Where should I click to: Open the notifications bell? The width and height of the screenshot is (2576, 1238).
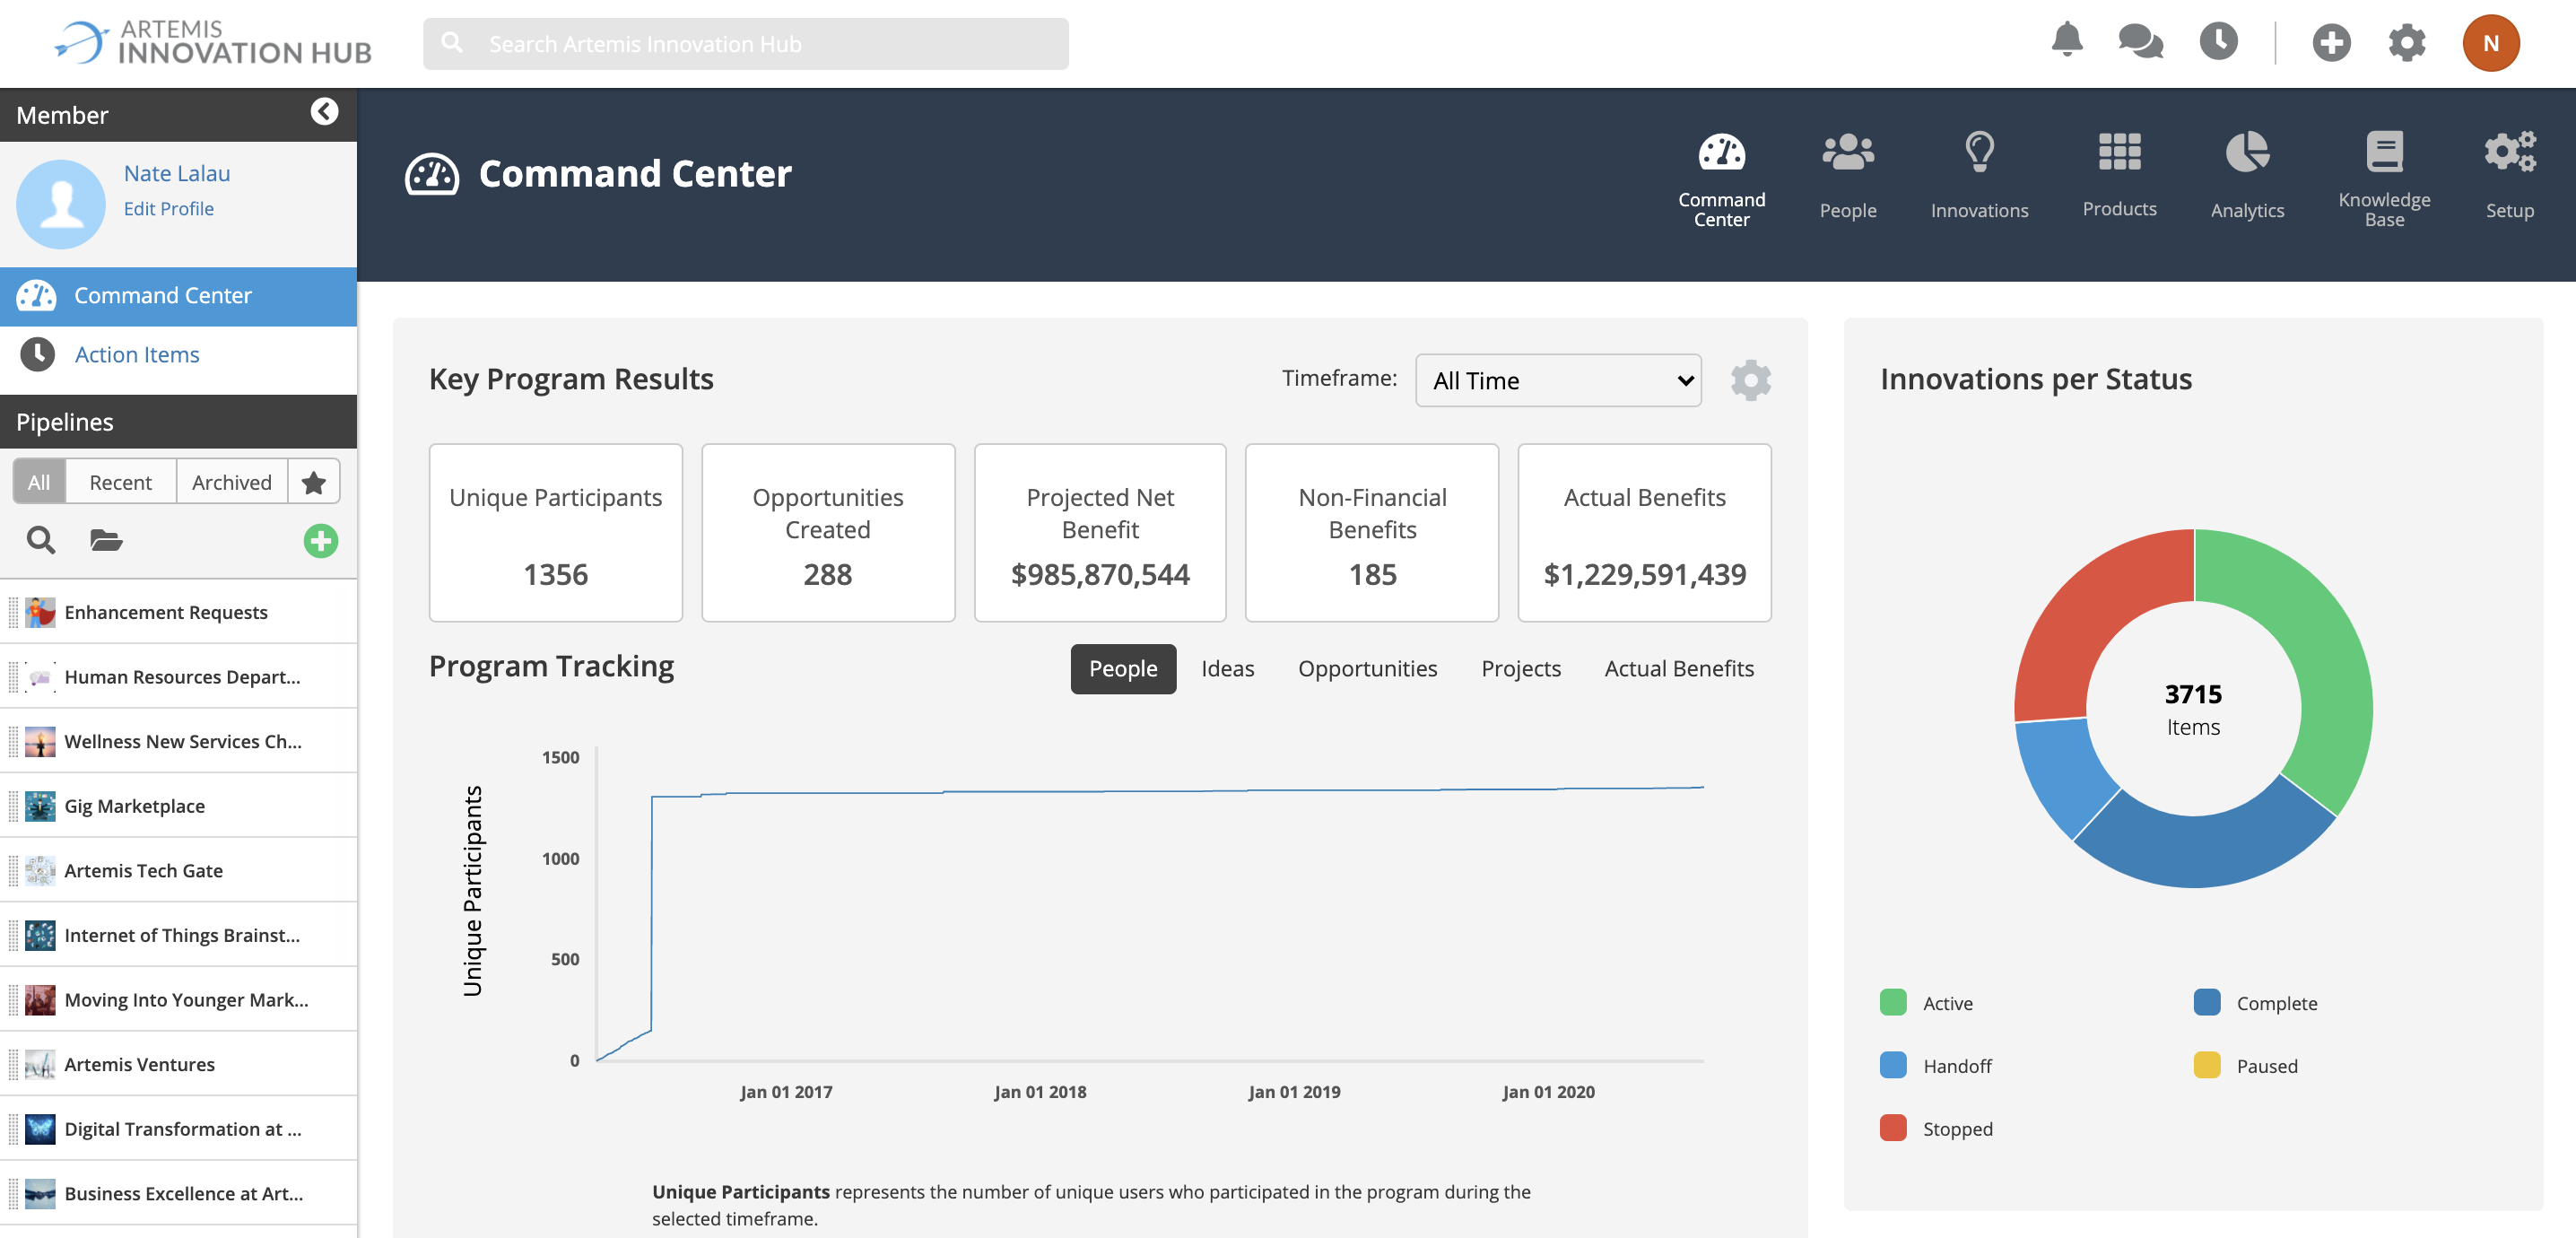click(x=2066, y=41)
